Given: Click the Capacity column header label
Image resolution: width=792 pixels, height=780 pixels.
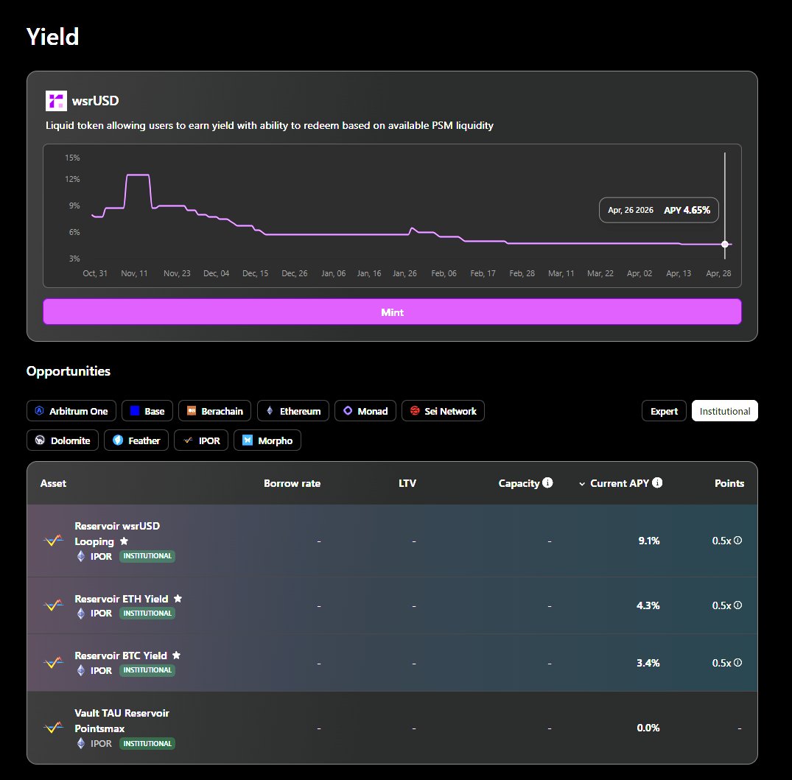Looking at the screenshot, I should [519, 483].
